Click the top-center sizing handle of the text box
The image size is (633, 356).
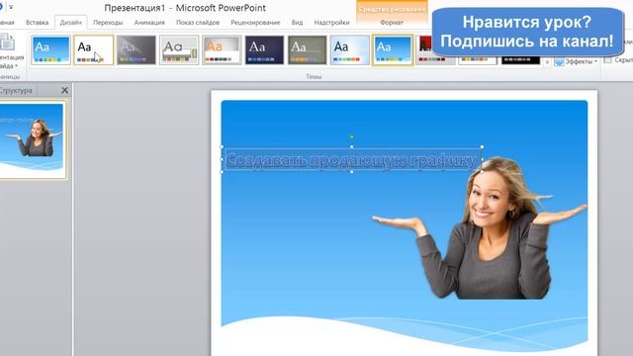(x=352, y=147)
